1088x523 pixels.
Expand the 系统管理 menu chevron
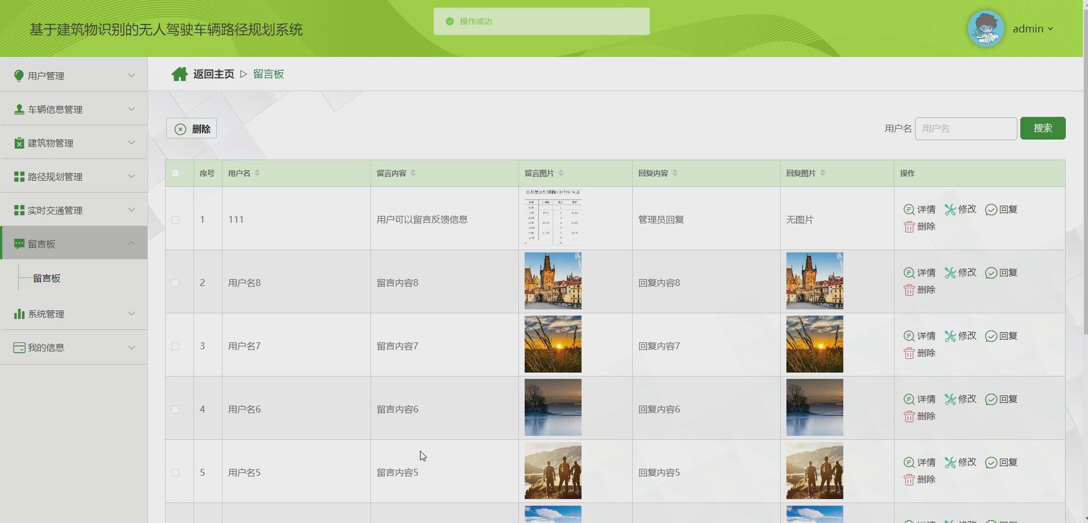(131, 313)
